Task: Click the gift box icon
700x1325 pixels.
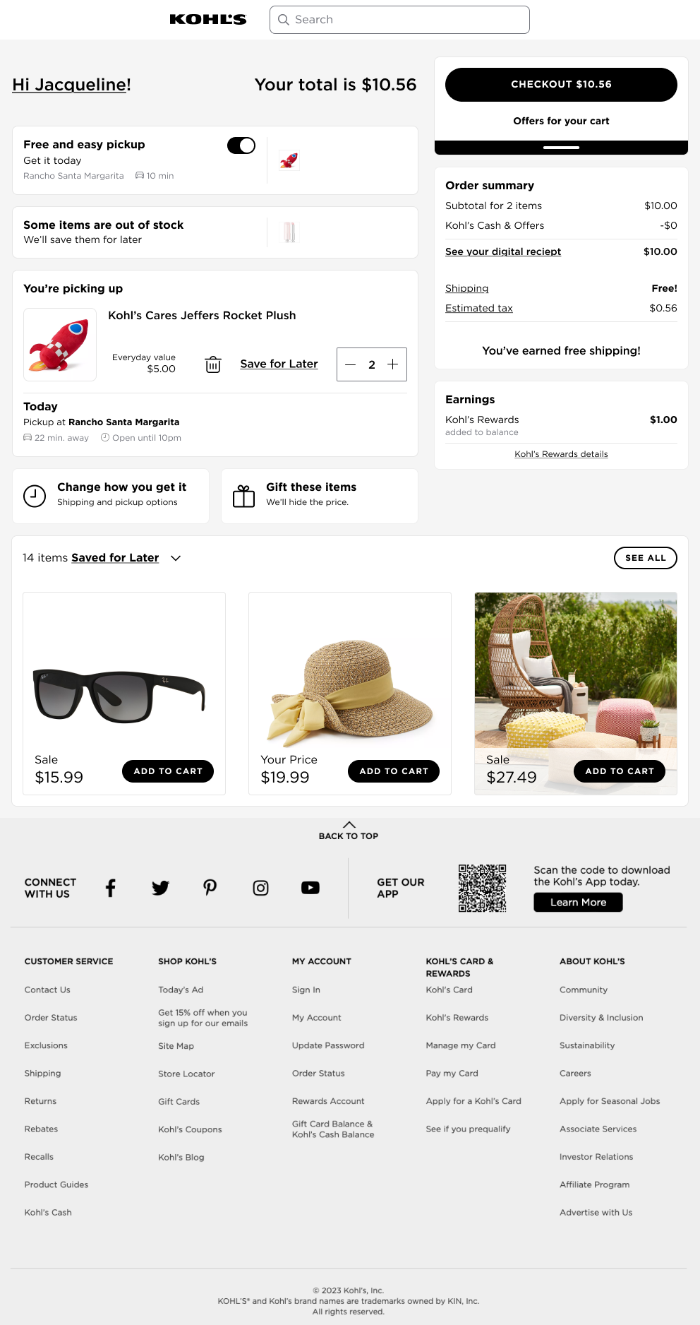Action: point(243,496)
